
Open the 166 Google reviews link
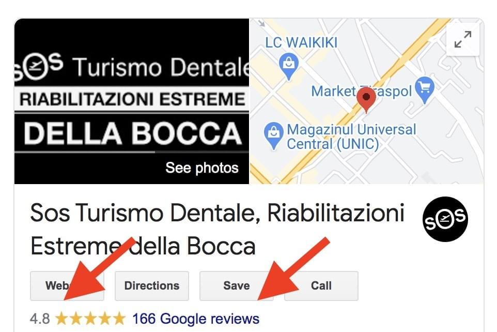[x=196, y=319]
